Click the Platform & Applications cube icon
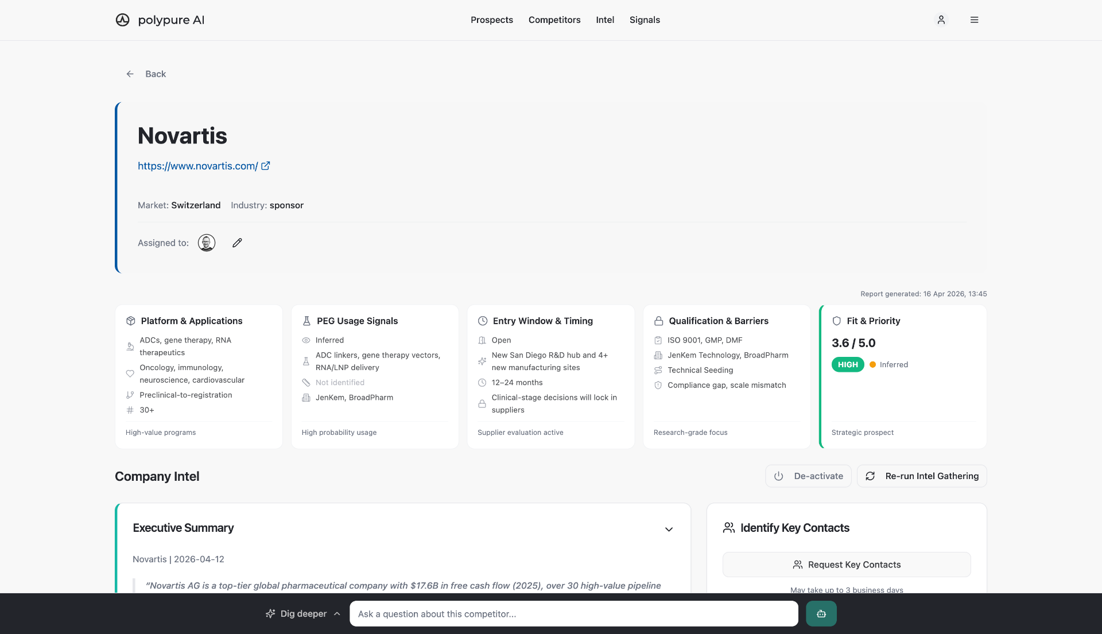This screenshot has height=634, width=1102. (x=131, y=321)
